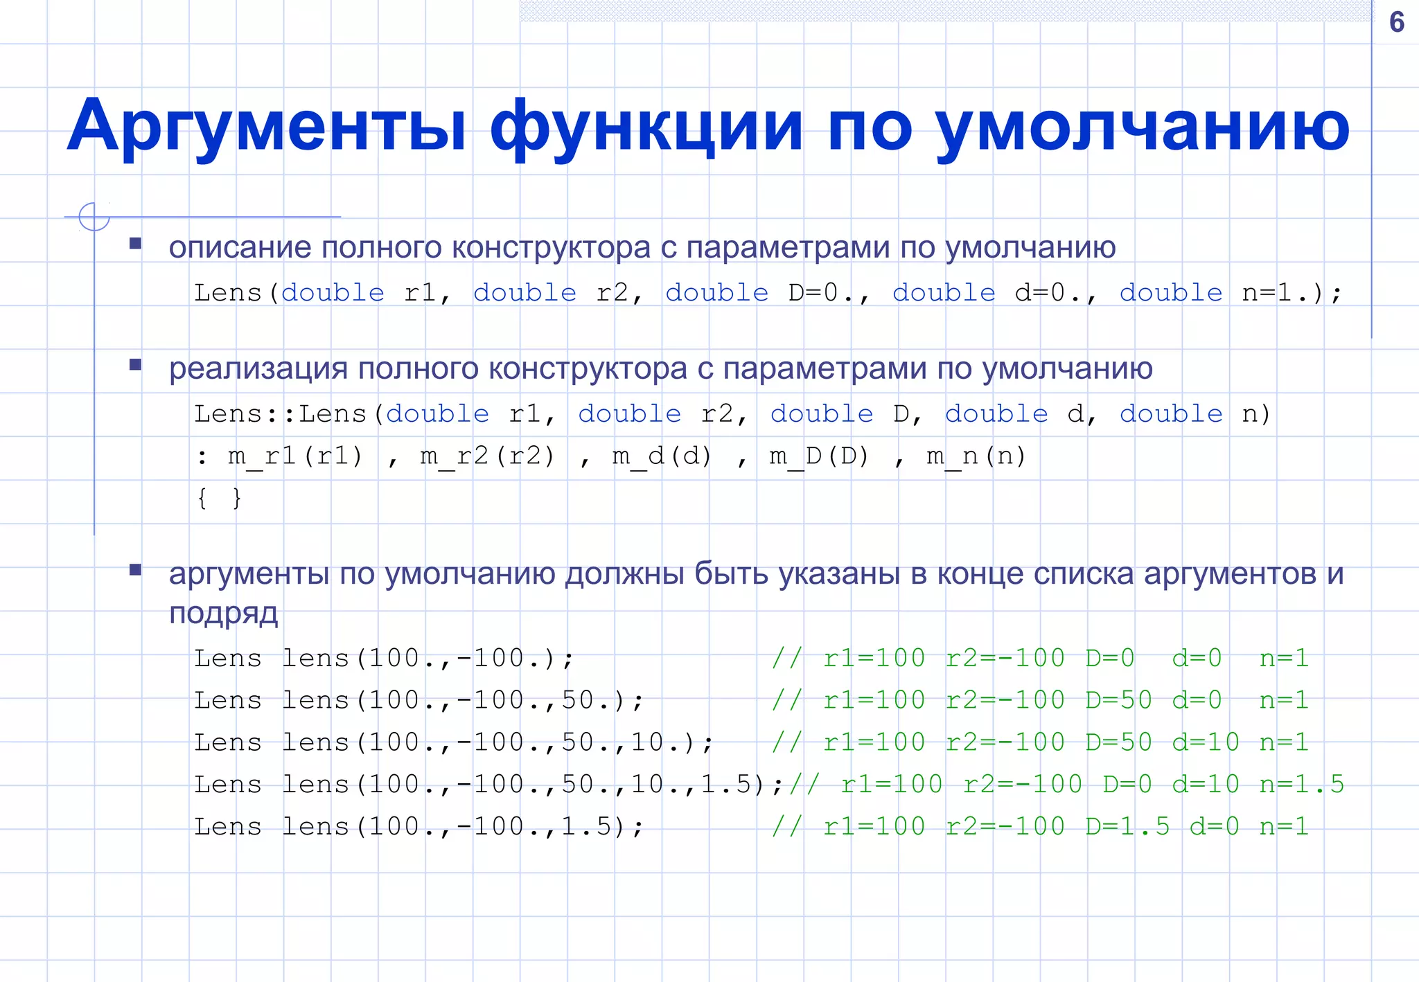Click the third square bullet marker

(x=136, y=570)
